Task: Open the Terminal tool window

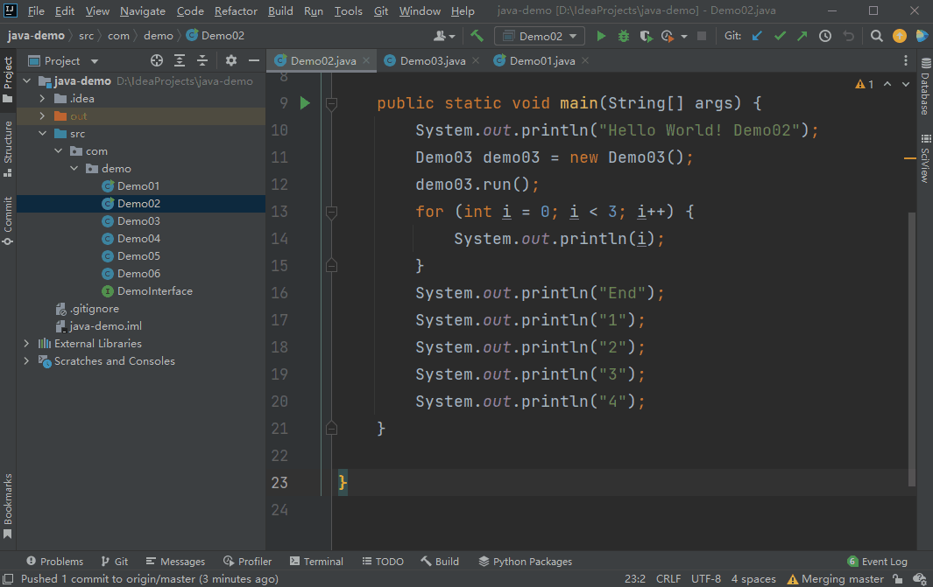Action: tap(315, 562)
